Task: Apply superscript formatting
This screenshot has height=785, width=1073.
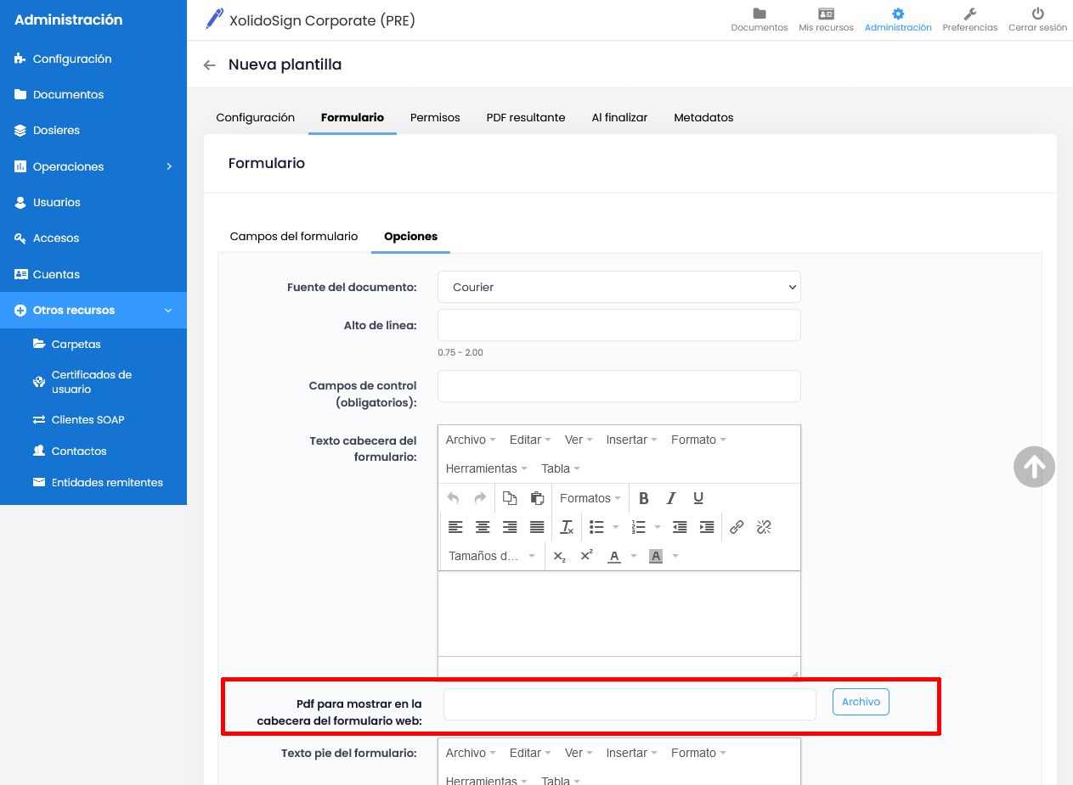Action: click(586, 556)
